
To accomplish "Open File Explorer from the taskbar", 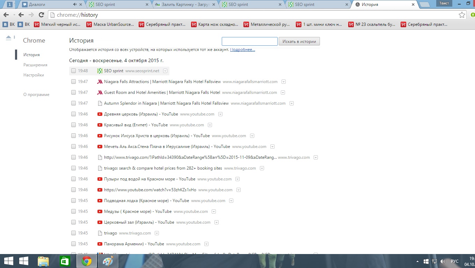I will tap(43, 261).
